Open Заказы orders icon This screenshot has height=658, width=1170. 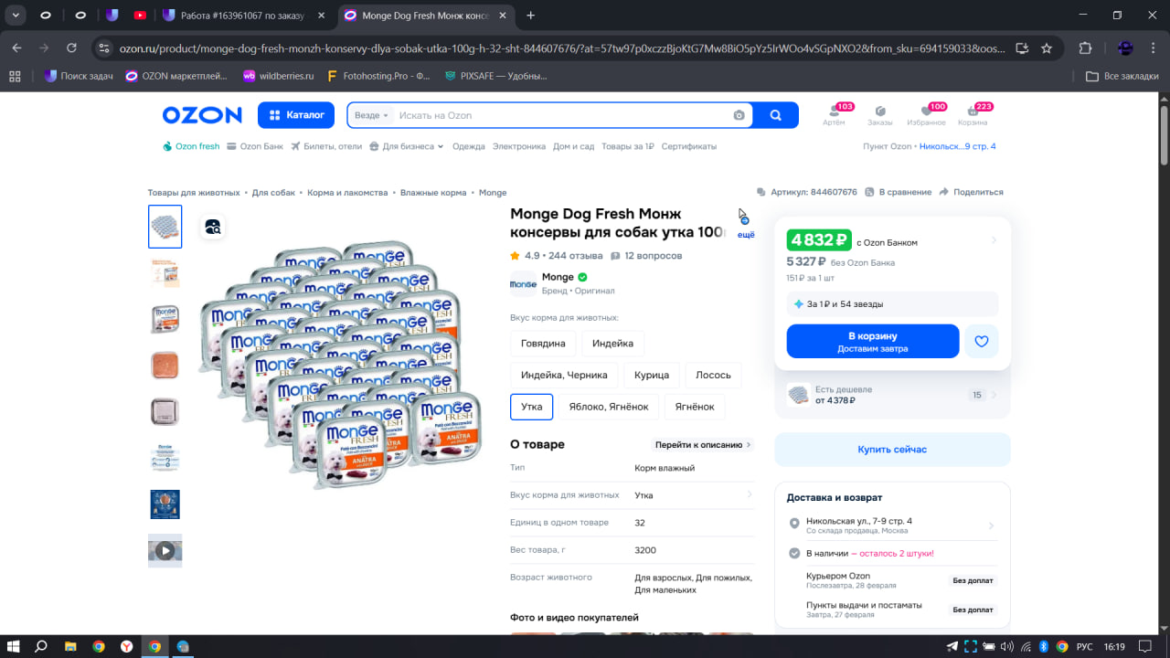tap(879, 114)
